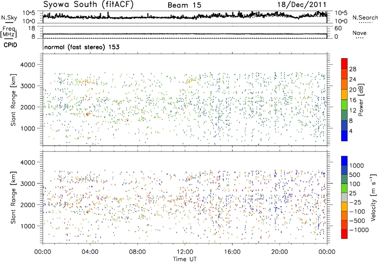This screenshot has height=262, width=378.
Task: Click the red bottom segment of the velocity colorbar
Action: [344, 234]
